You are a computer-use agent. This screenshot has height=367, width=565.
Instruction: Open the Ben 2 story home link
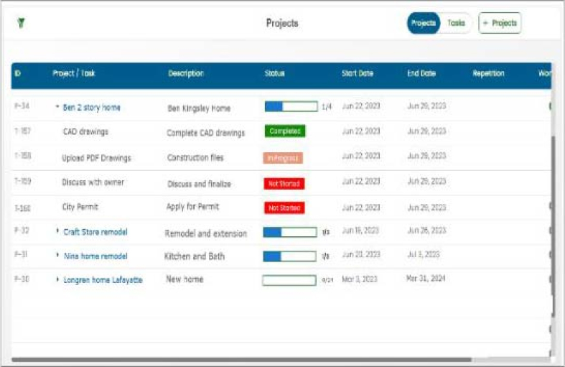click(91, 107)
